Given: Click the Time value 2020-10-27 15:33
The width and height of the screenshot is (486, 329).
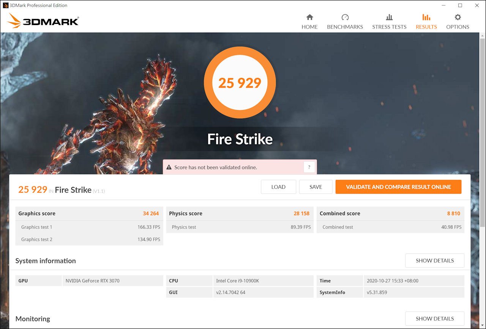Looking at the screenshot, I should tap(393, 281).
